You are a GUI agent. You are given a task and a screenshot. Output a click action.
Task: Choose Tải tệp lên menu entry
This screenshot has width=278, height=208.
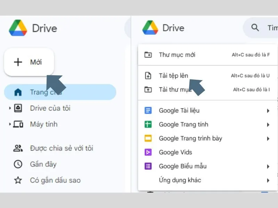pos(207,76)
